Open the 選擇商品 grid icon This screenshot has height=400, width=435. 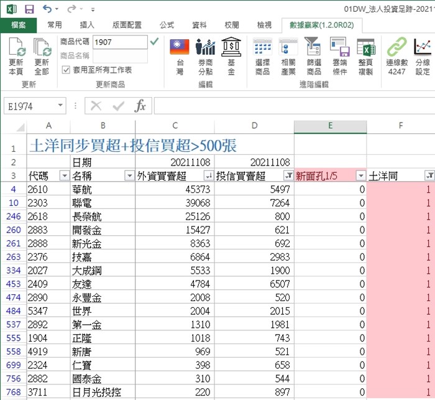point(262,47)
